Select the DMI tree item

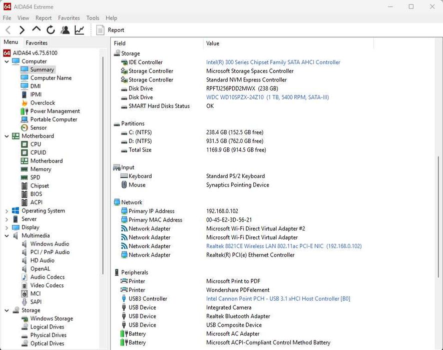coord(36,86)
